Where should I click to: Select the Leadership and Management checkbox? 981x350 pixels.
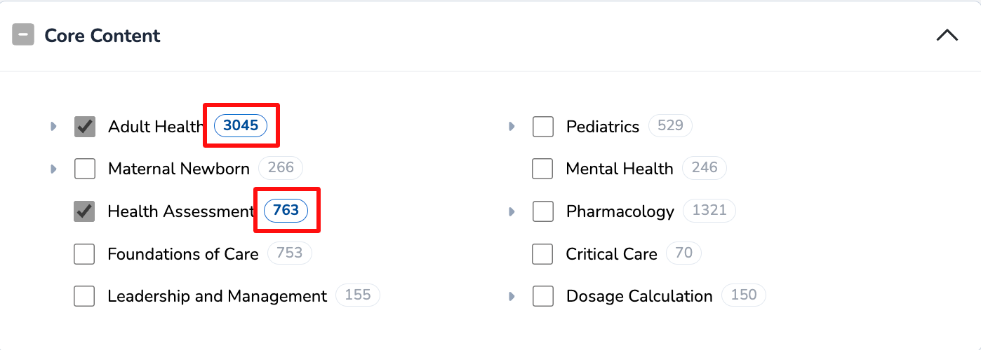point(84,296)
